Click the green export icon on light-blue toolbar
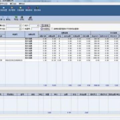Screen dimensions: 120x120 click(x=16, y=17)
